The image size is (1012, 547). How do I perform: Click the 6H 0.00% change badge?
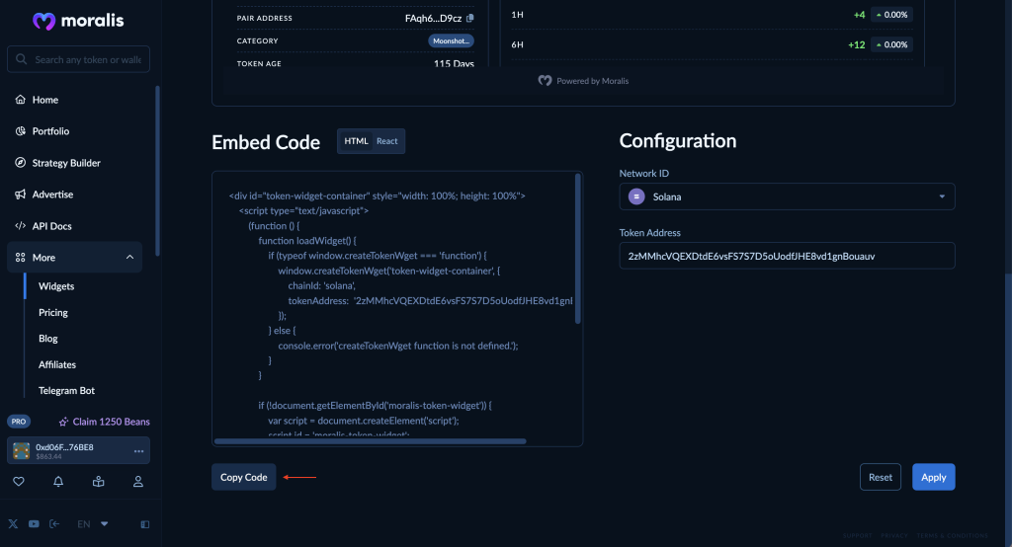(891, 44)
